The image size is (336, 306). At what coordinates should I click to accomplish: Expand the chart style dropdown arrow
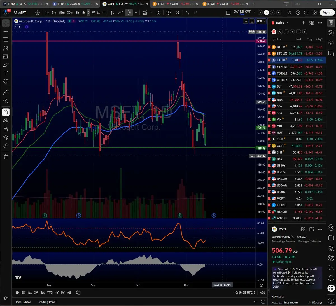click(136, 13)
